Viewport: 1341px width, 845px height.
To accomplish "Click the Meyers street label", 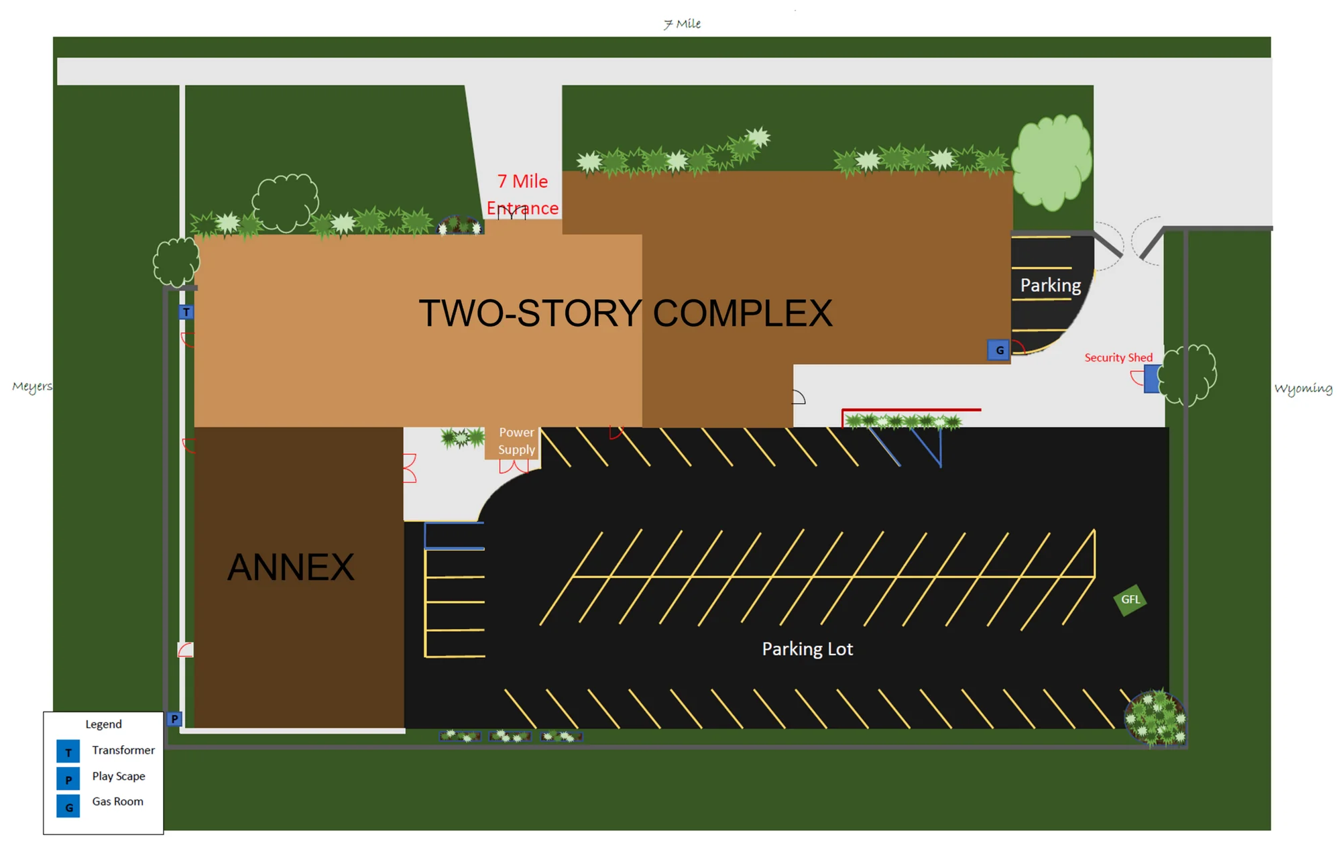I will [x=32, y=387].
